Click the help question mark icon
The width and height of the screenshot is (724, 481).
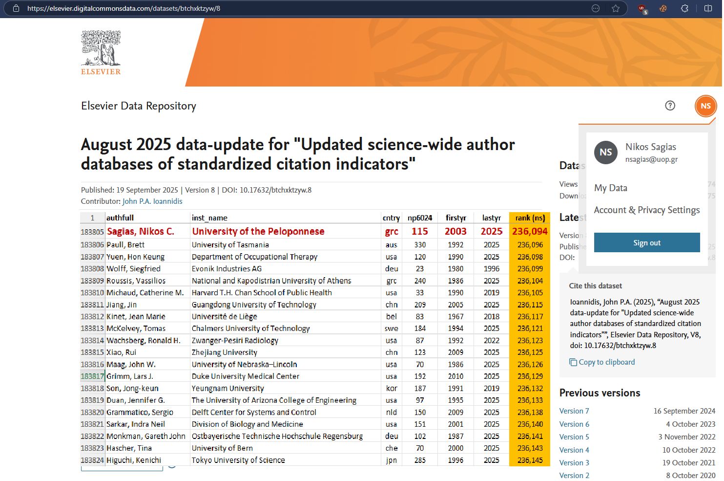pos(670,106)
